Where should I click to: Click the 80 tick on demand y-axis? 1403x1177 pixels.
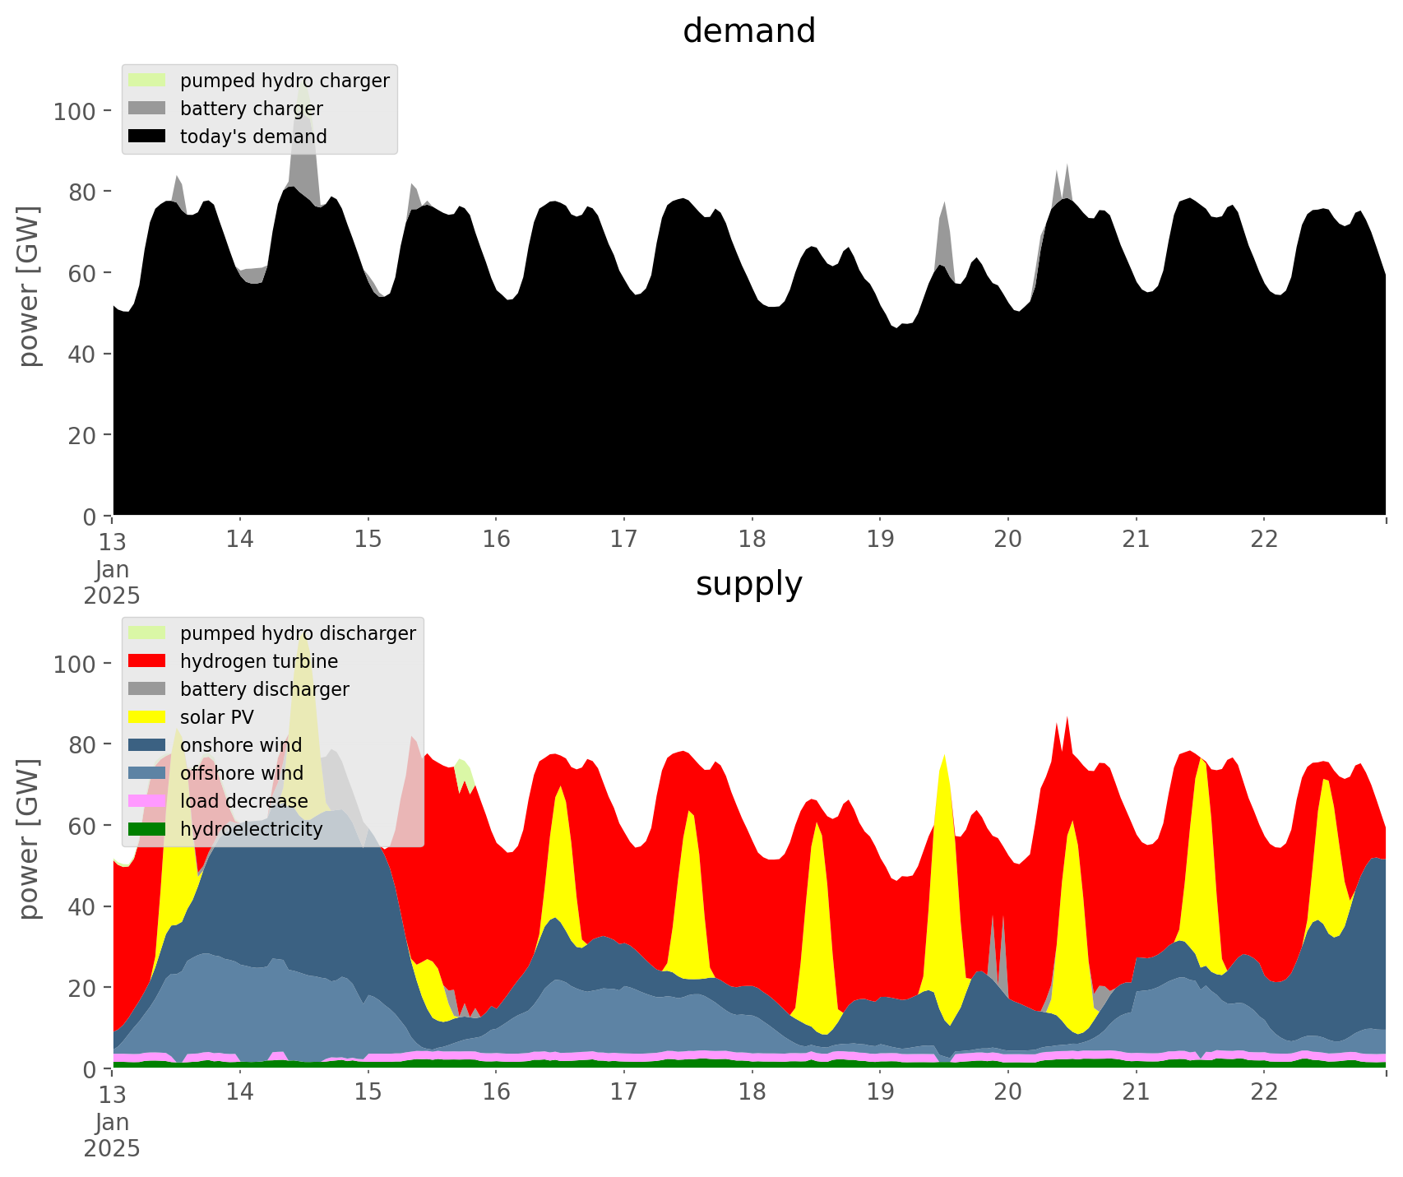85,192
